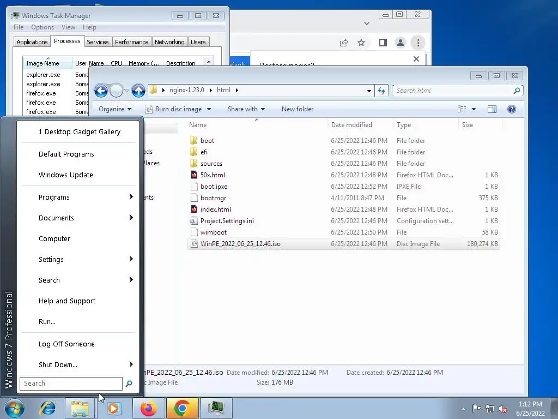Open the Windows Start orb

coord(15,408)
